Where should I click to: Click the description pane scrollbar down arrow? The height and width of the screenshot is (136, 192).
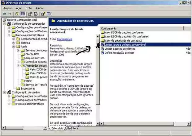[98, 124]
